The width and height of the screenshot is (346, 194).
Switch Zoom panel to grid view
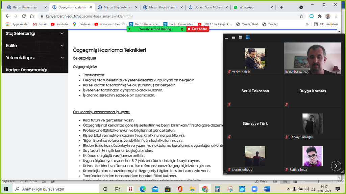pos(248,37)
